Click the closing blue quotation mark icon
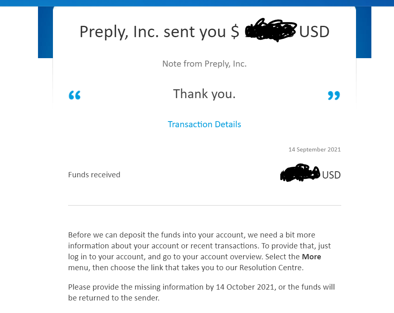The image size is (394, 313). (x=334, y=95)
